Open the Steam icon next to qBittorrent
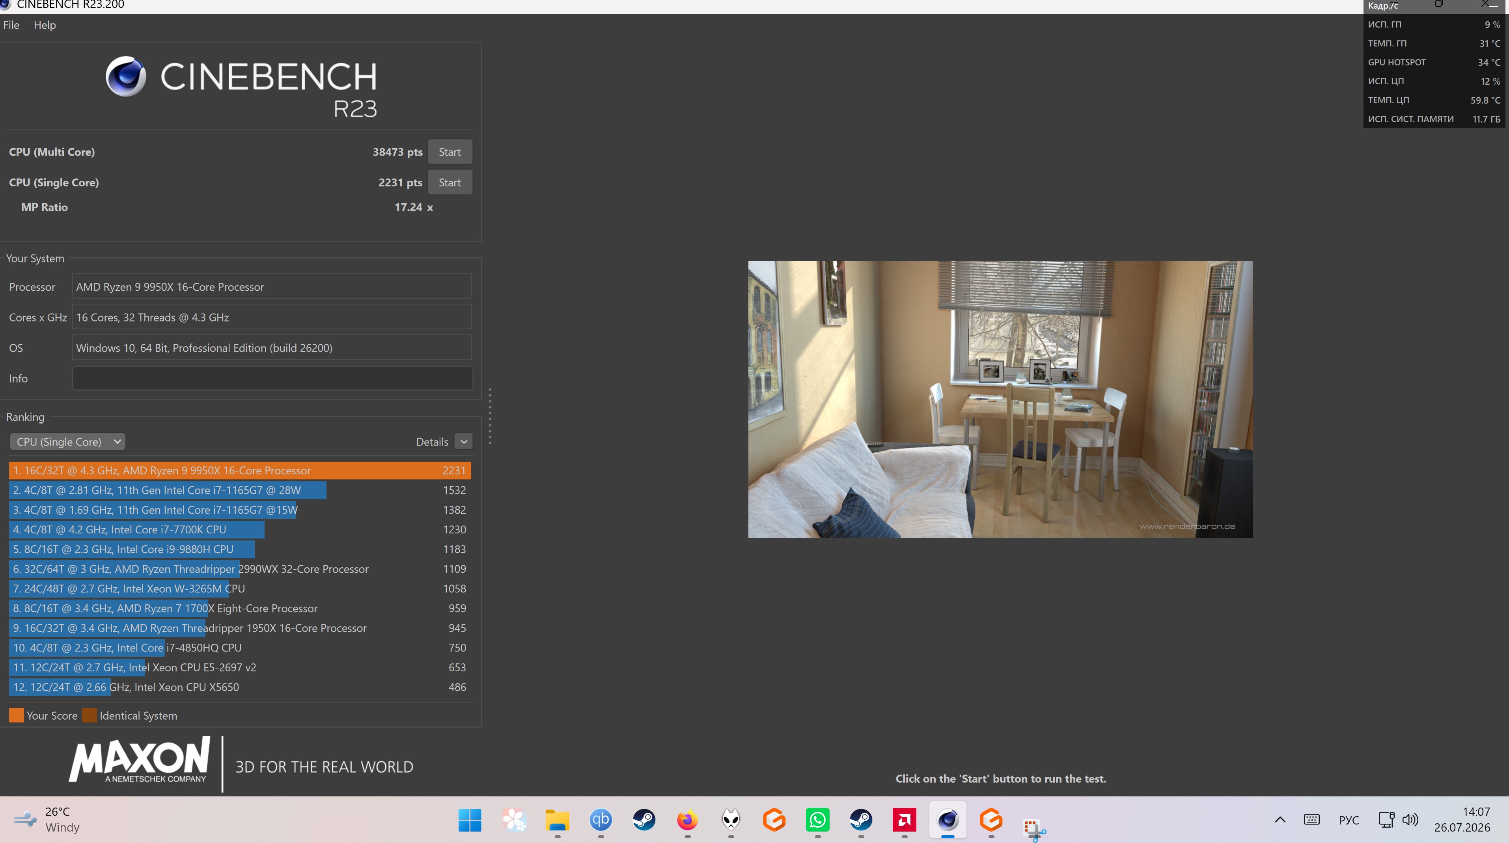 tap(644, 820)
